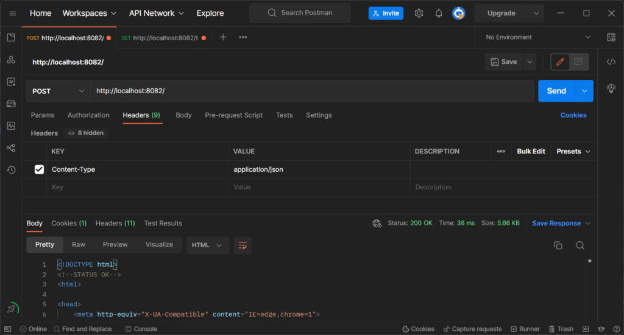
Task: Click the Save button
Action: pos(503,62)
